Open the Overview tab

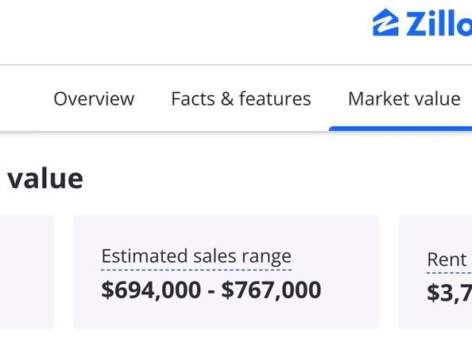[x=94, y=98]
